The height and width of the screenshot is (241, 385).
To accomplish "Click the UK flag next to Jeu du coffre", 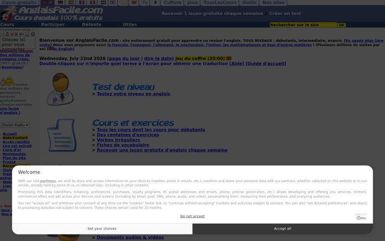I will (x=229, y=58).
